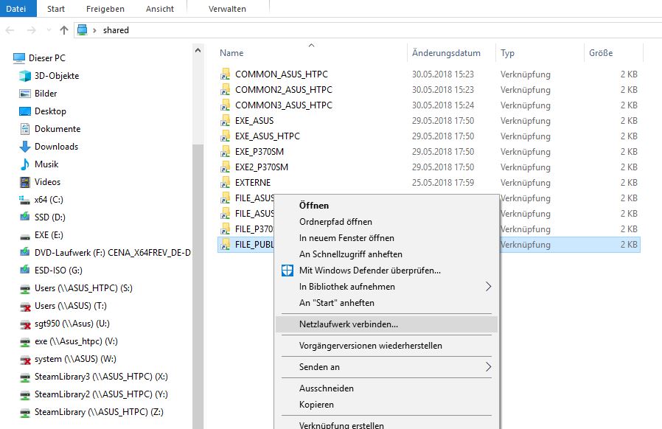Select SteamLibrary3 (\\ASUS_HTPC) (X:) in tree
This screenshot has width=662, height=429.
point(101,377)
